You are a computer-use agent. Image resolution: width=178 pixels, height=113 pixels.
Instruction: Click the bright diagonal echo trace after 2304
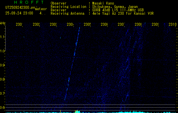(72, 64)
